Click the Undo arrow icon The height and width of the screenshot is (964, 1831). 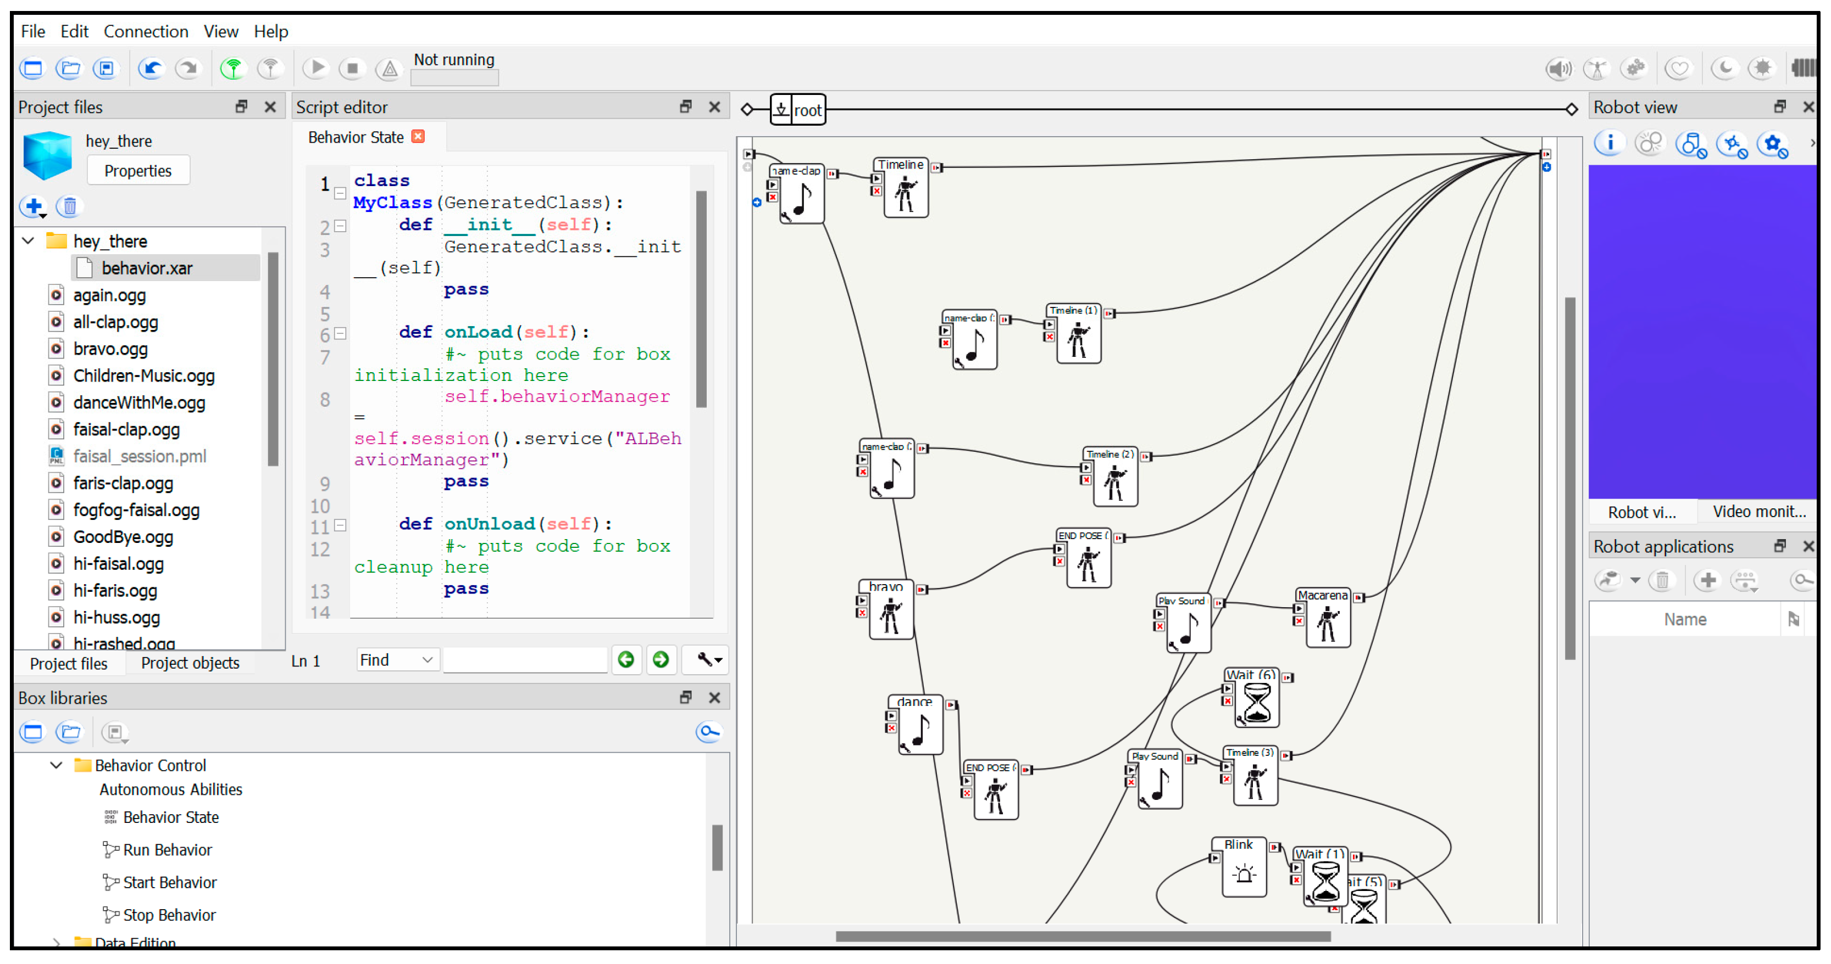coord(151,69)
